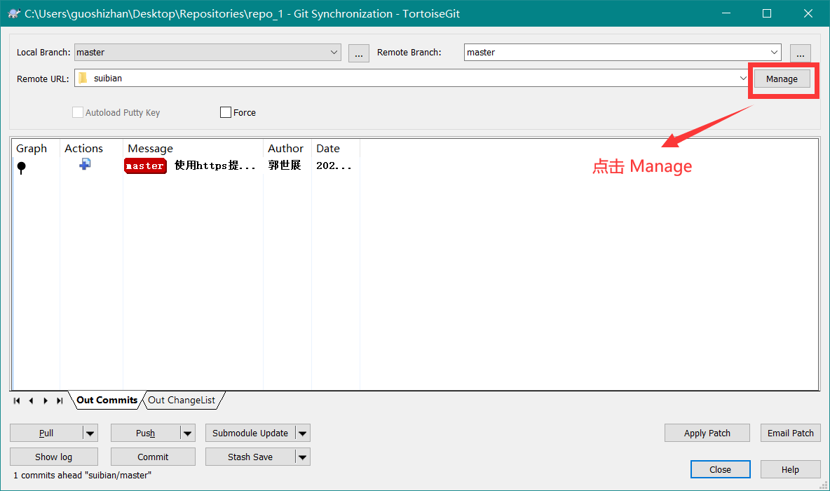Browse remote branches with ellipsis button

coord(800,53)
